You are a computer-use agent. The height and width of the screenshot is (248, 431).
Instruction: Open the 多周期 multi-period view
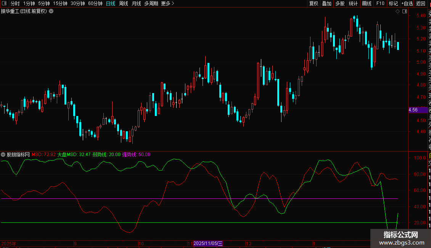[151, 3]
